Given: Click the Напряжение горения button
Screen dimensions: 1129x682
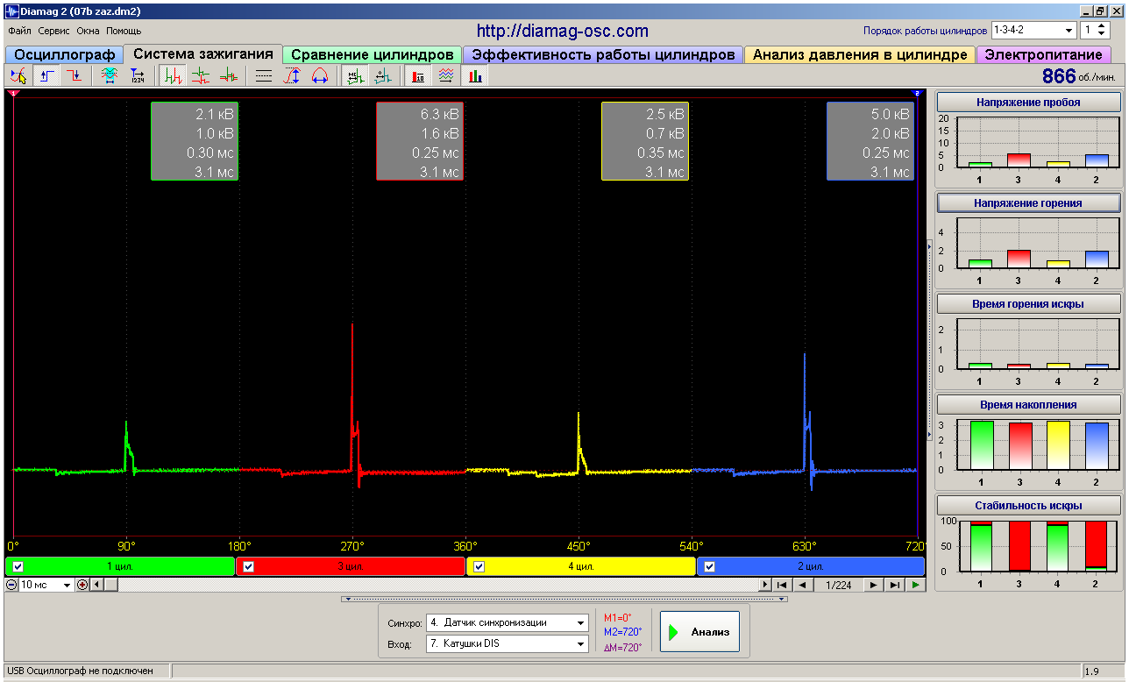Looking at the screenshot, I should [1028, 202].
